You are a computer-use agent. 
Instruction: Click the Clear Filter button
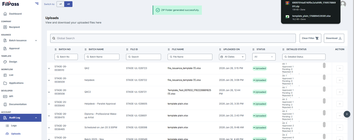coord(311,38)
